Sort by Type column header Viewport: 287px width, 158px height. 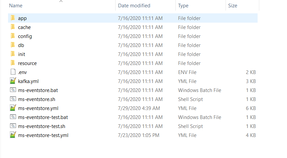point(183,6)
